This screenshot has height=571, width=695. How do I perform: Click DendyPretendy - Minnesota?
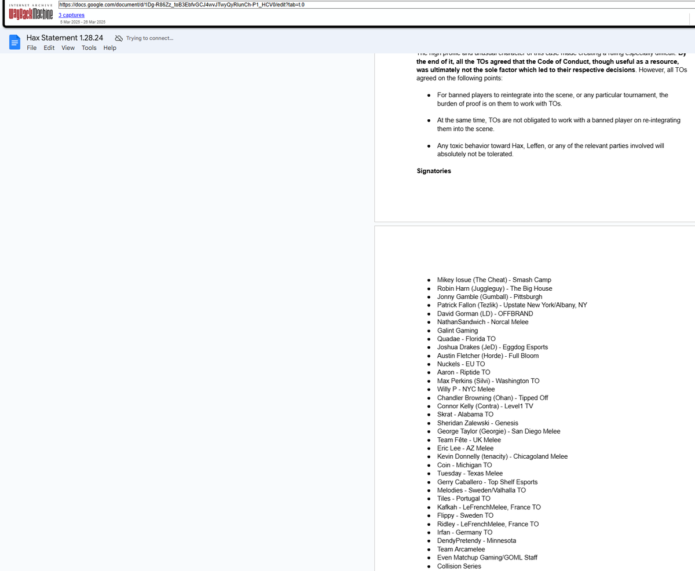point(476,541)
